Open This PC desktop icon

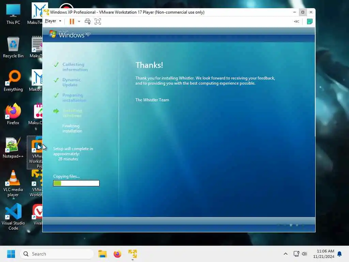click(x=13, y=14)
